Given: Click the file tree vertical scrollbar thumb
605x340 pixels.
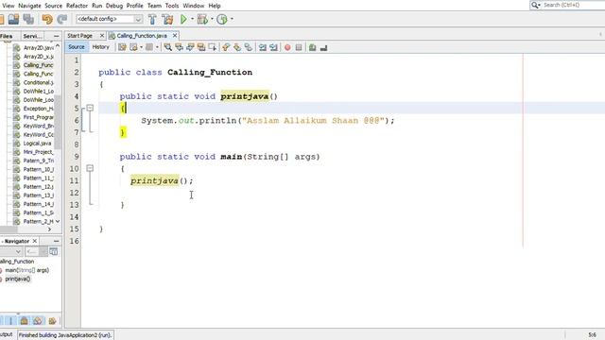Looking at the screenshot, I should click(x=58, y=122).
